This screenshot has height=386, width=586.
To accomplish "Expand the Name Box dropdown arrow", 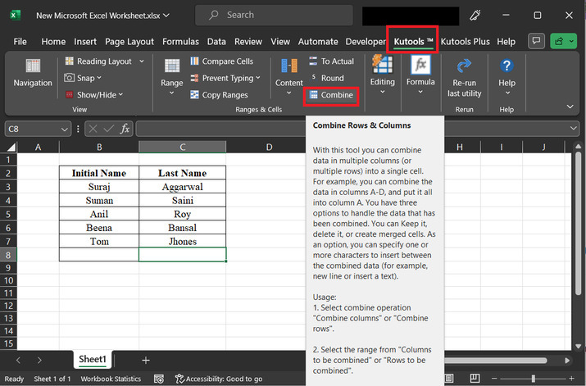I will coord(65,129).
